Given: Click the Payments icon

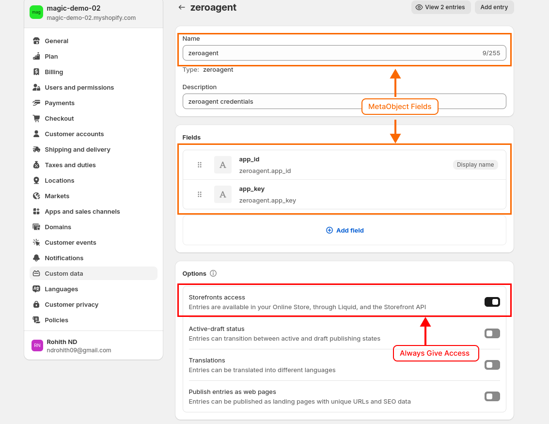Looking at the screenshot, I should coord(36,103).
